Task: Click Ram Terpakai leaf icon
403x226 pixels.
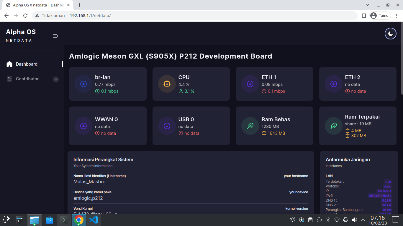Action: 334,126
